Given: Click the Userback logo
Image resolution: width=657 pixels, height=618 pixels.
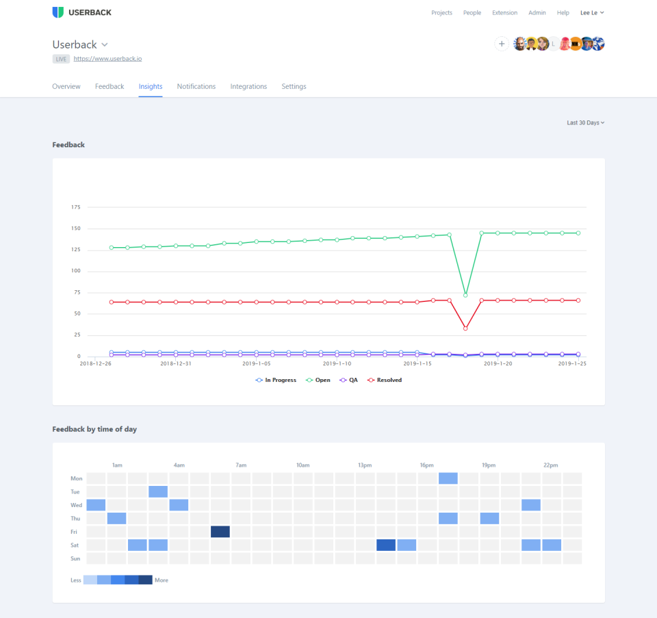Looking at the screenshot, I should click(x=81, y=12).
